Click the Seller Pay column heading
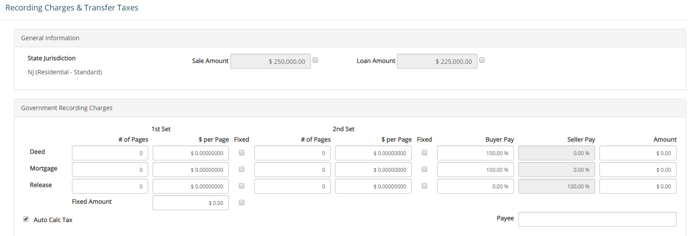 click(x=581, y=139)
